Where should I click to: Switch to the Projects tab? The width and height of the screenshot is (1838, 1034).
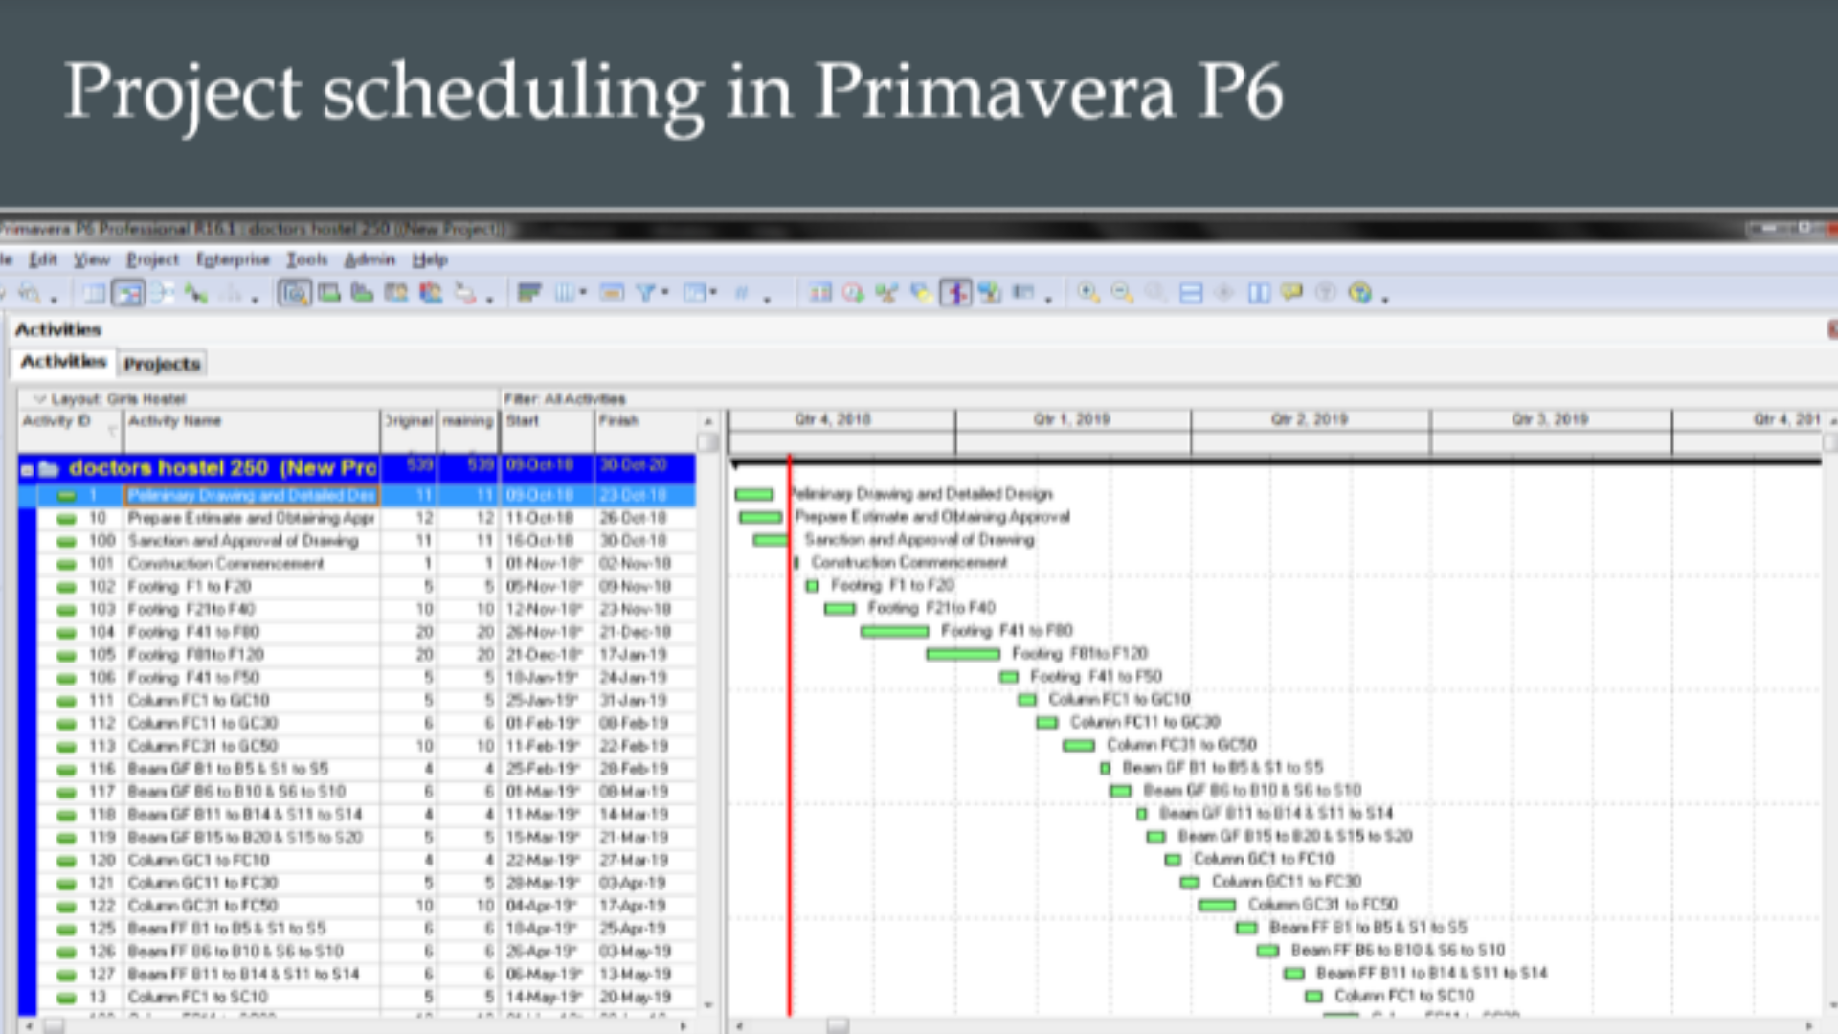pyautogui.click(x=162, y=364)
